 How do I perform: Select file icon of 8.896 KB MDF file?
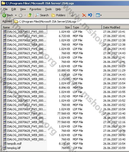click(5, 88)
